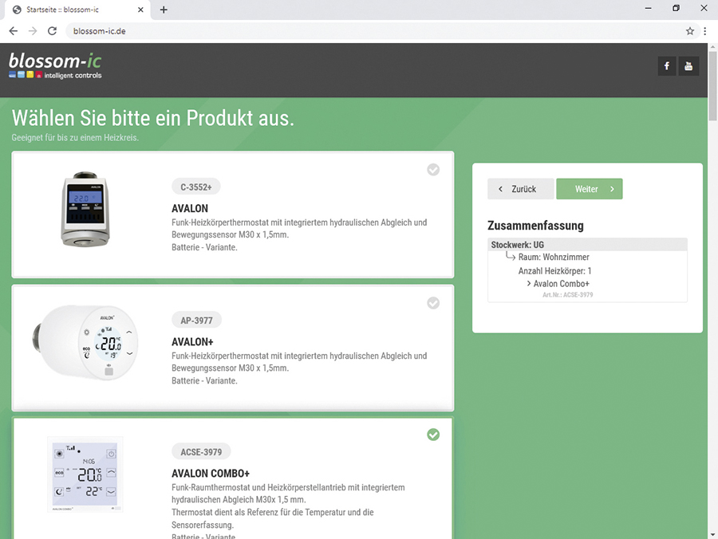Click the Raum: Wohnzimmer summary row
This screenshot has width=718, height=539.
[x=554, y=258]
